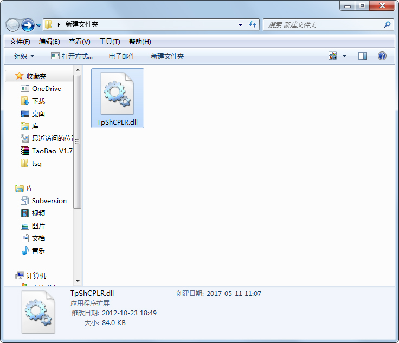Open the 文件(F) menu

(x=20, y=41)
